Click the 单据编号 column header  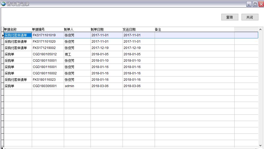(x=39, y=29)
